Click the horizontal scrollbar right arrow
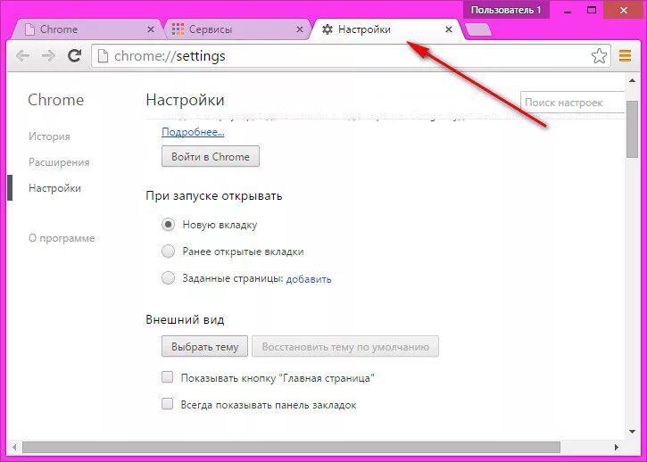This screenshot has width=647, height=462. [617, 447]
